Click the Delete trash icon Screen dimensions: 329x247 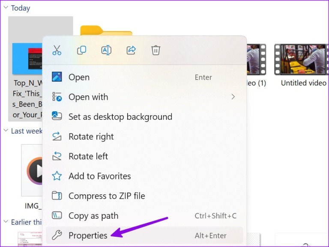156,51
